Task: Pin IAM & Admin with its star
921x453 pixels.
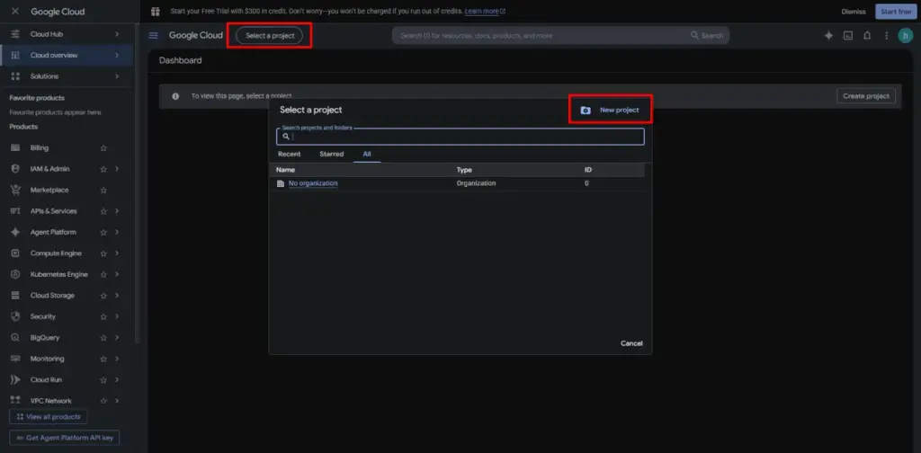Action: click(103, 169)
